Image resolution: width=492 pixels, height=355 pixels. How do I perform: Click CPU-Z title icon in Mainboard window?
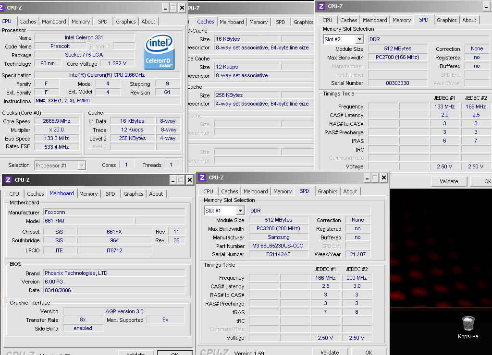(8, 180)
